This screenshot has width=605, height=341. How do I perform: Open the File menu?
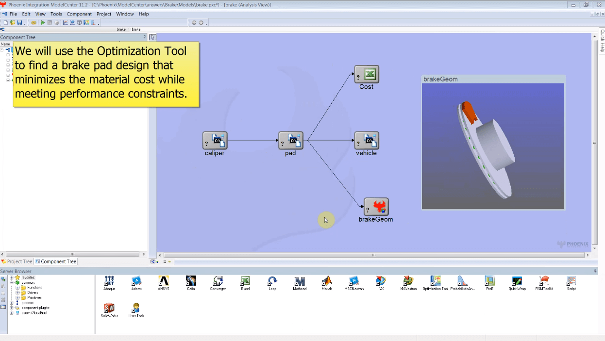pyautogui.click(x=13, y=14)
